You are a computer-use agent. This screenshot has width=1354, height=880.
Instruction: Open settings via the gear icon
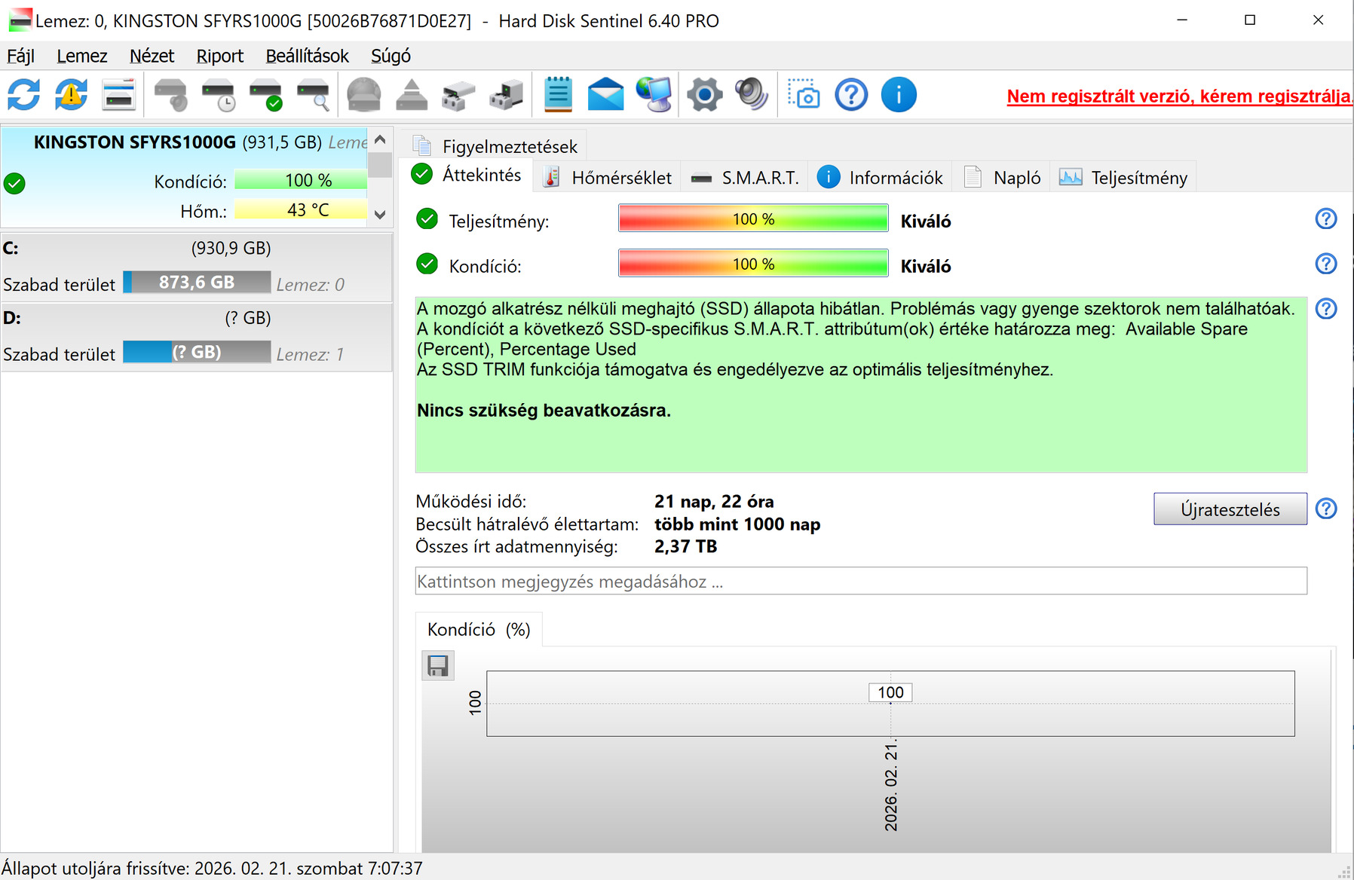[x=705, y=95]
